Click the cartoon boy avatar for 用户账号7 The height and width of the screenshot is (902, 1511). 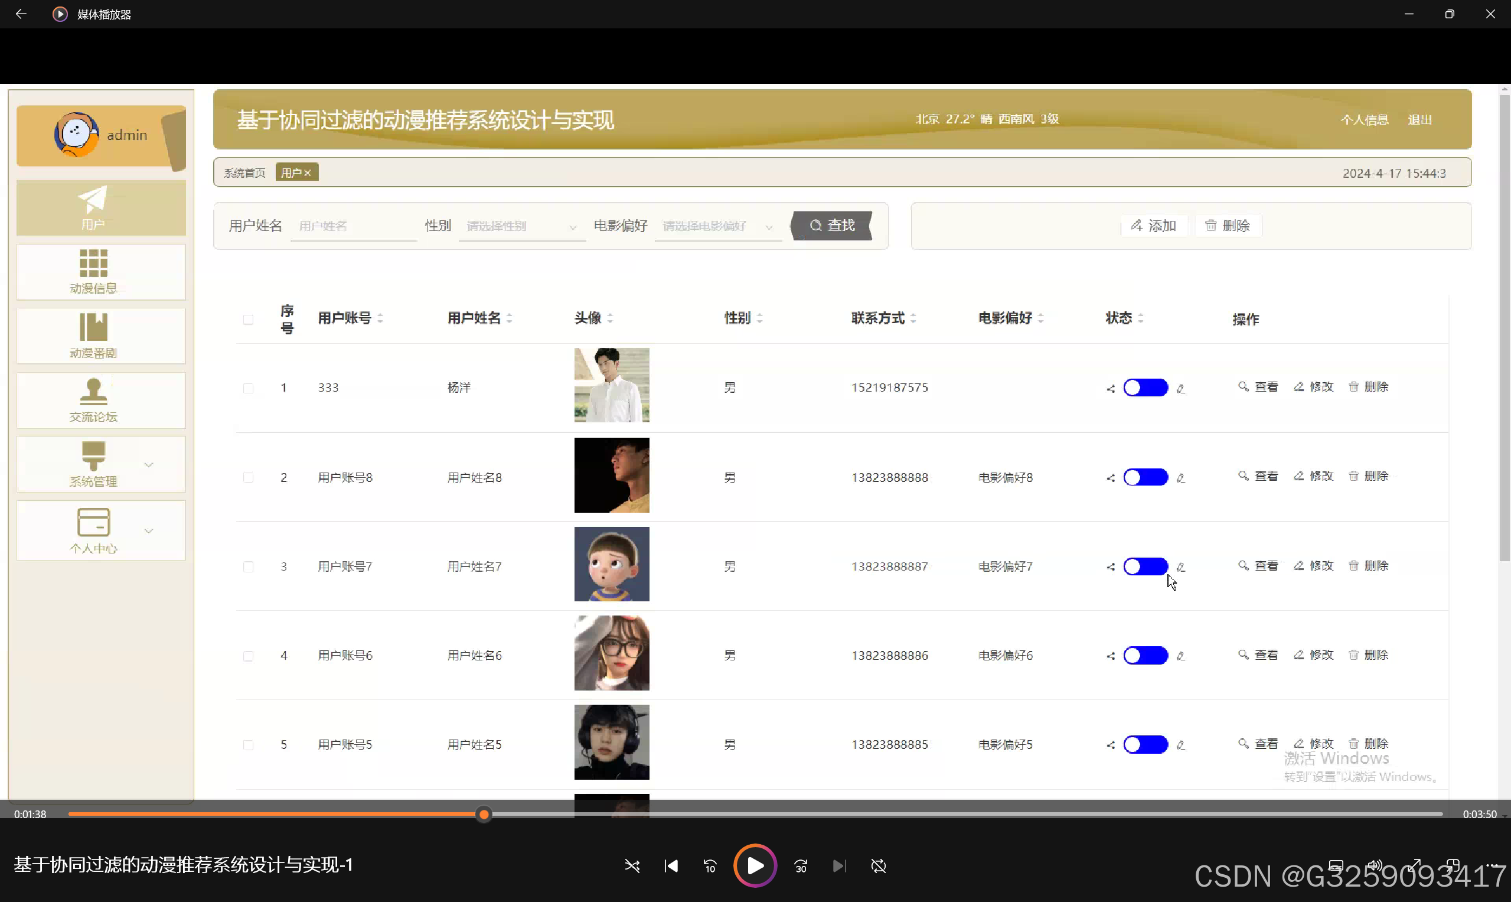[612, 564]
